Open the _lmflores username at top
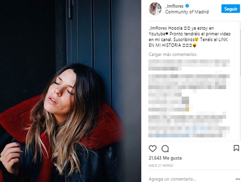This screenshot has height=182, width=241. [174, 6]
